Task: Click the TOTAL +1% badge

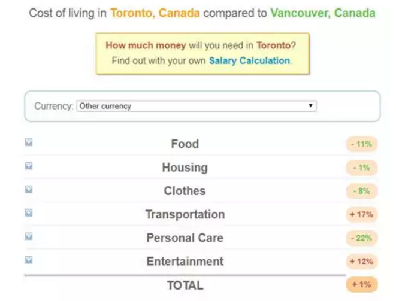Action: pyautogui.click(x=362, y=284)
